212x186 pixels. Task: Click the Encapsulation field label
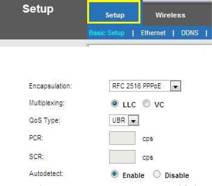click(50, 86)
